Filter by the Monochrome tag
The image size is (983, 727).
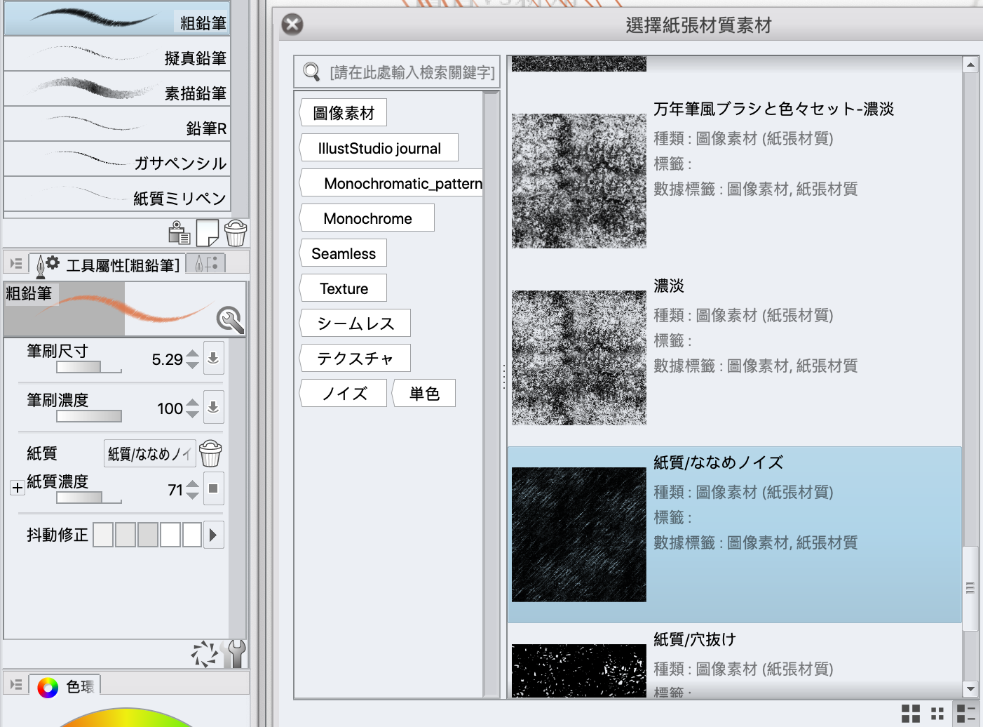tap(367, 218)
